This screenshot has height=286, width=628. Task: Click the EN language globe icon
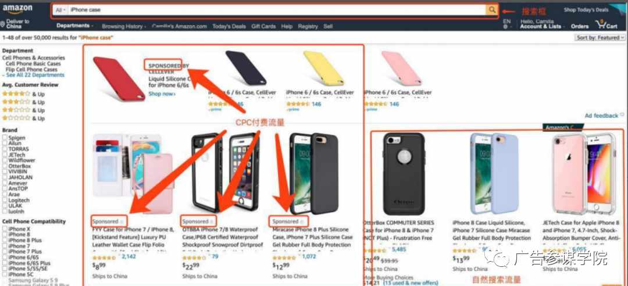click(x=505, y=26)
